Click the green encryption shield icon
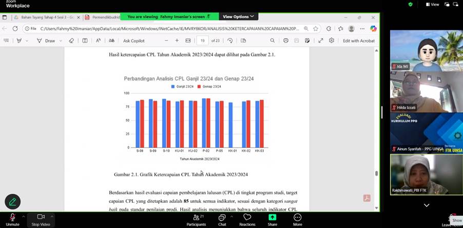463x228 pixels. click(410, 4)
